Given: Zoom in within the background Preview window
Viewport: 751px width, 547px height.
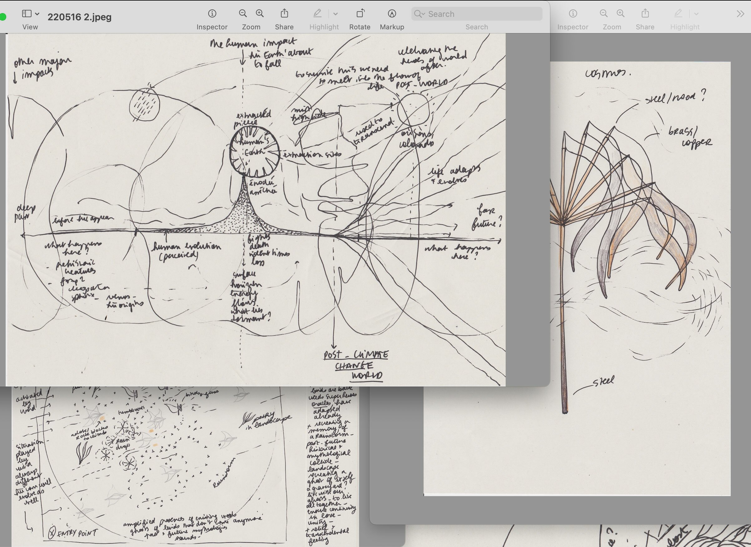Looking at the screenshot, I should pyautogui.click(x=621, y=13).
